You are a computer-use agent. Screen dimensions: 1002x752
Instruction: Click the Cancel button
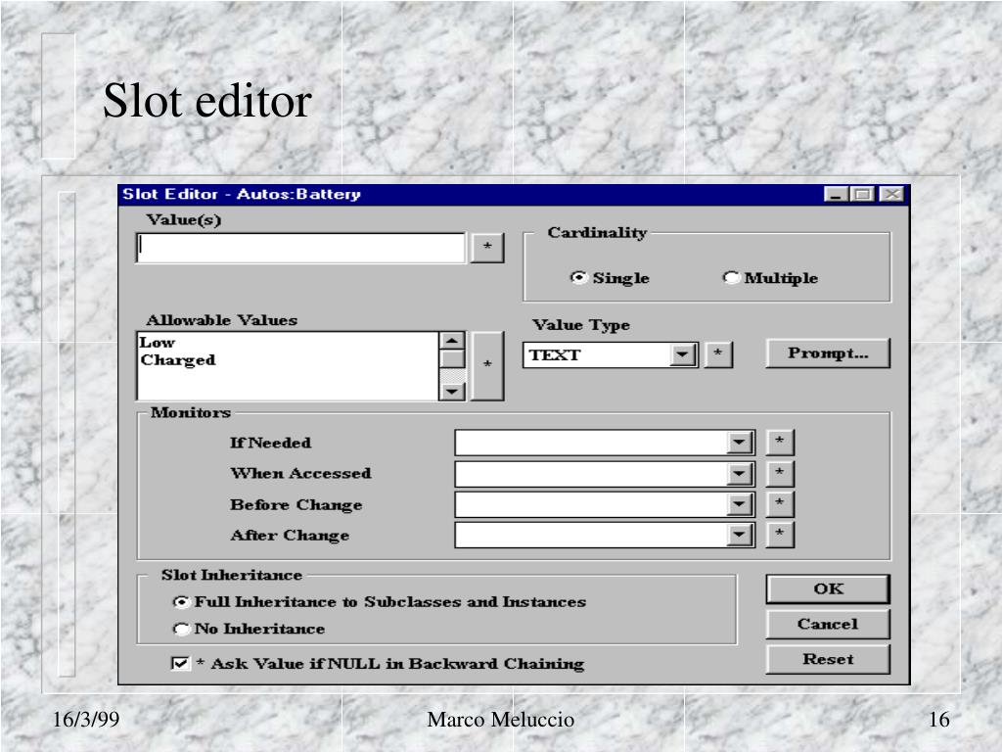point(828,624)
